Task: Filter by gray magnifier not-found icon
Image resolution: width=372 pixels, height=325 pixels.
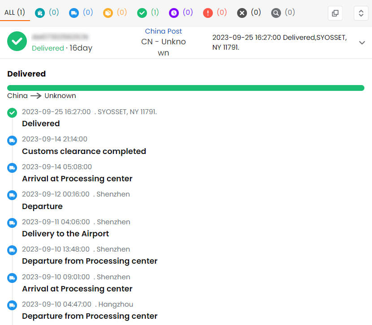Action: click(x=276, y=13)
